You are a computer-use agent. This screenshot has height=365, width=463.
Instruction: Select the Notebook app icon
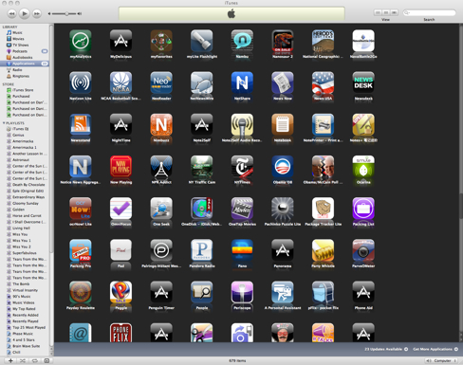[283, 124]
